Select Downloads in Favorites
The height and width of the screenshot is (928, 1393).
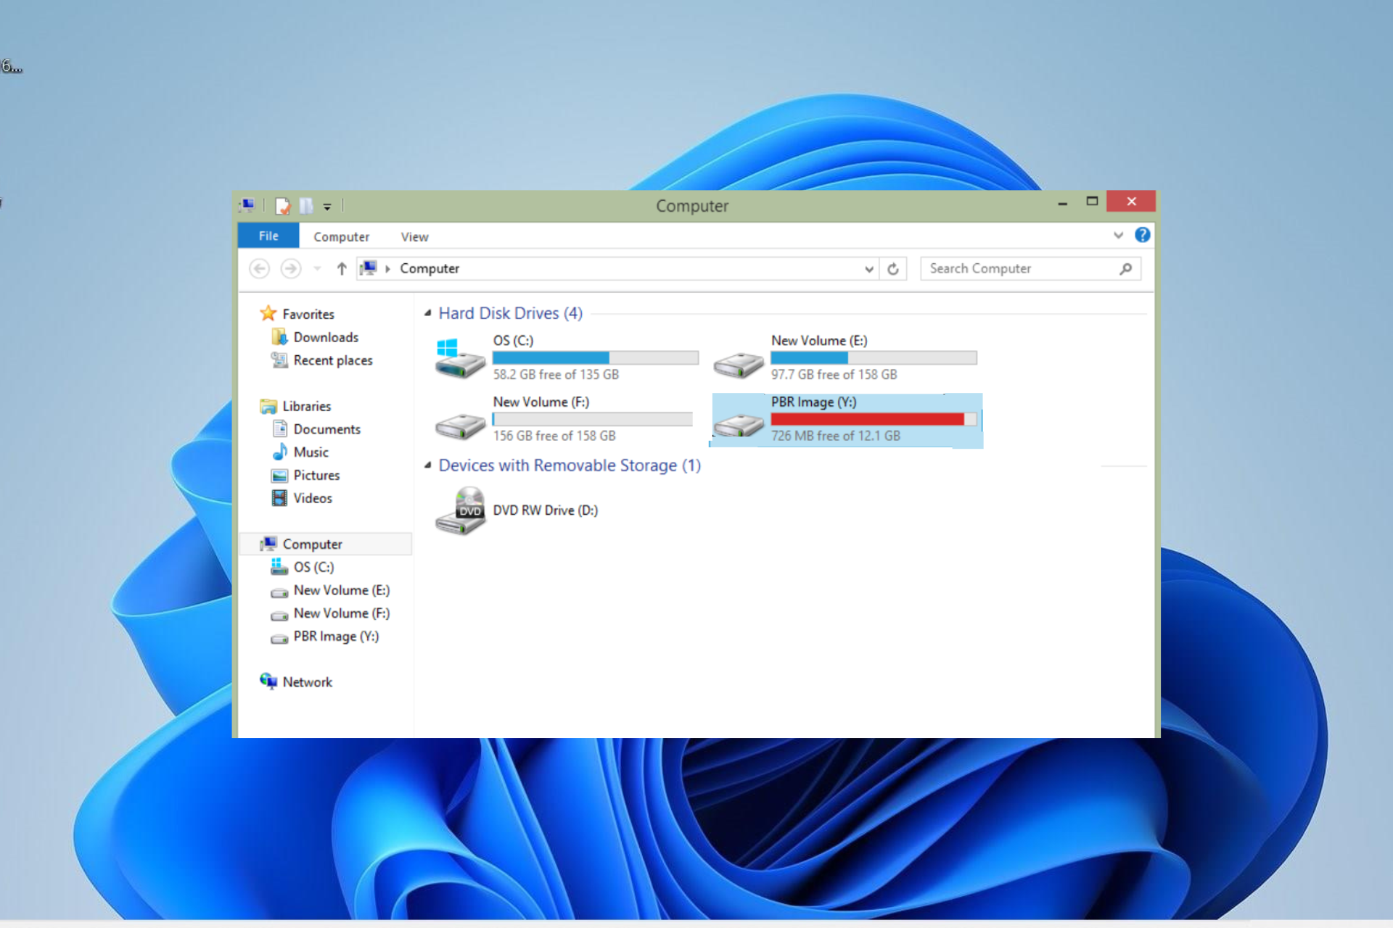(x=325, y=337)
